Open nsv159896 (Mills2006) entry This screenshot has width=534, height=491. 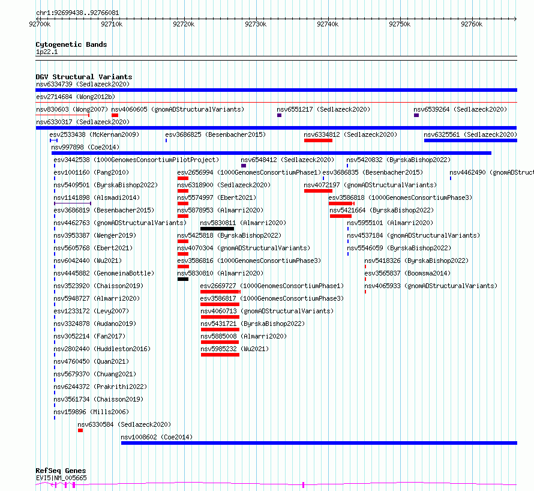(x=91, y=412)
